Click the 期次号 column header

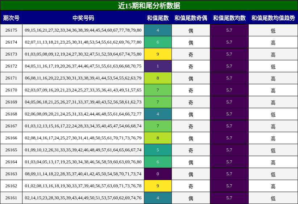[x=11, y=18]
